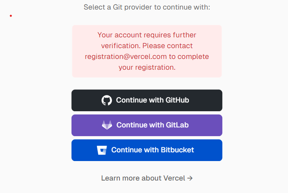
Task: Click 'Your account requires further' error line
Action: click(x=147, y=35)
